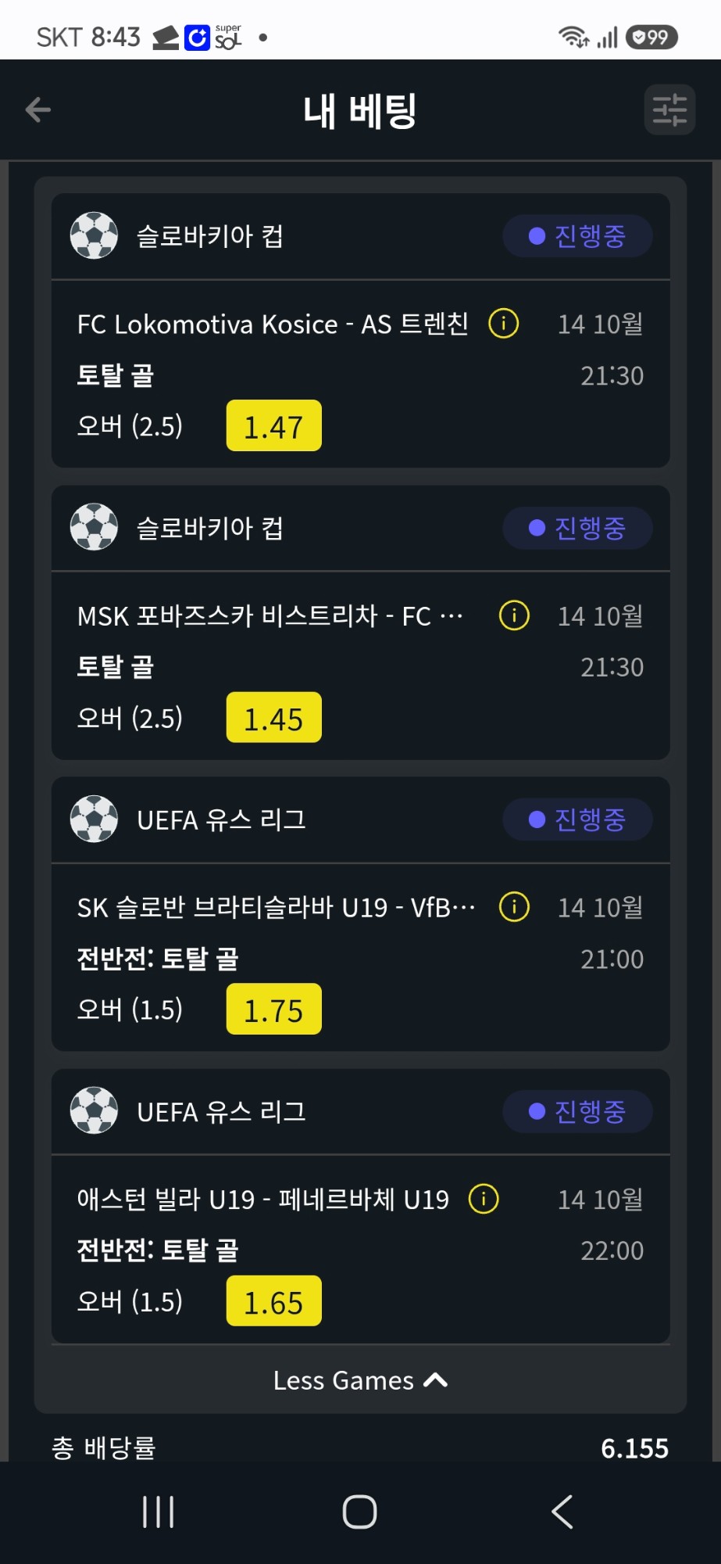The image size is (721, 1564).
Task: Open the 애스턴 빌라 U19 - 페네르바체 U19 match
Action: (x=263, y=1200)
